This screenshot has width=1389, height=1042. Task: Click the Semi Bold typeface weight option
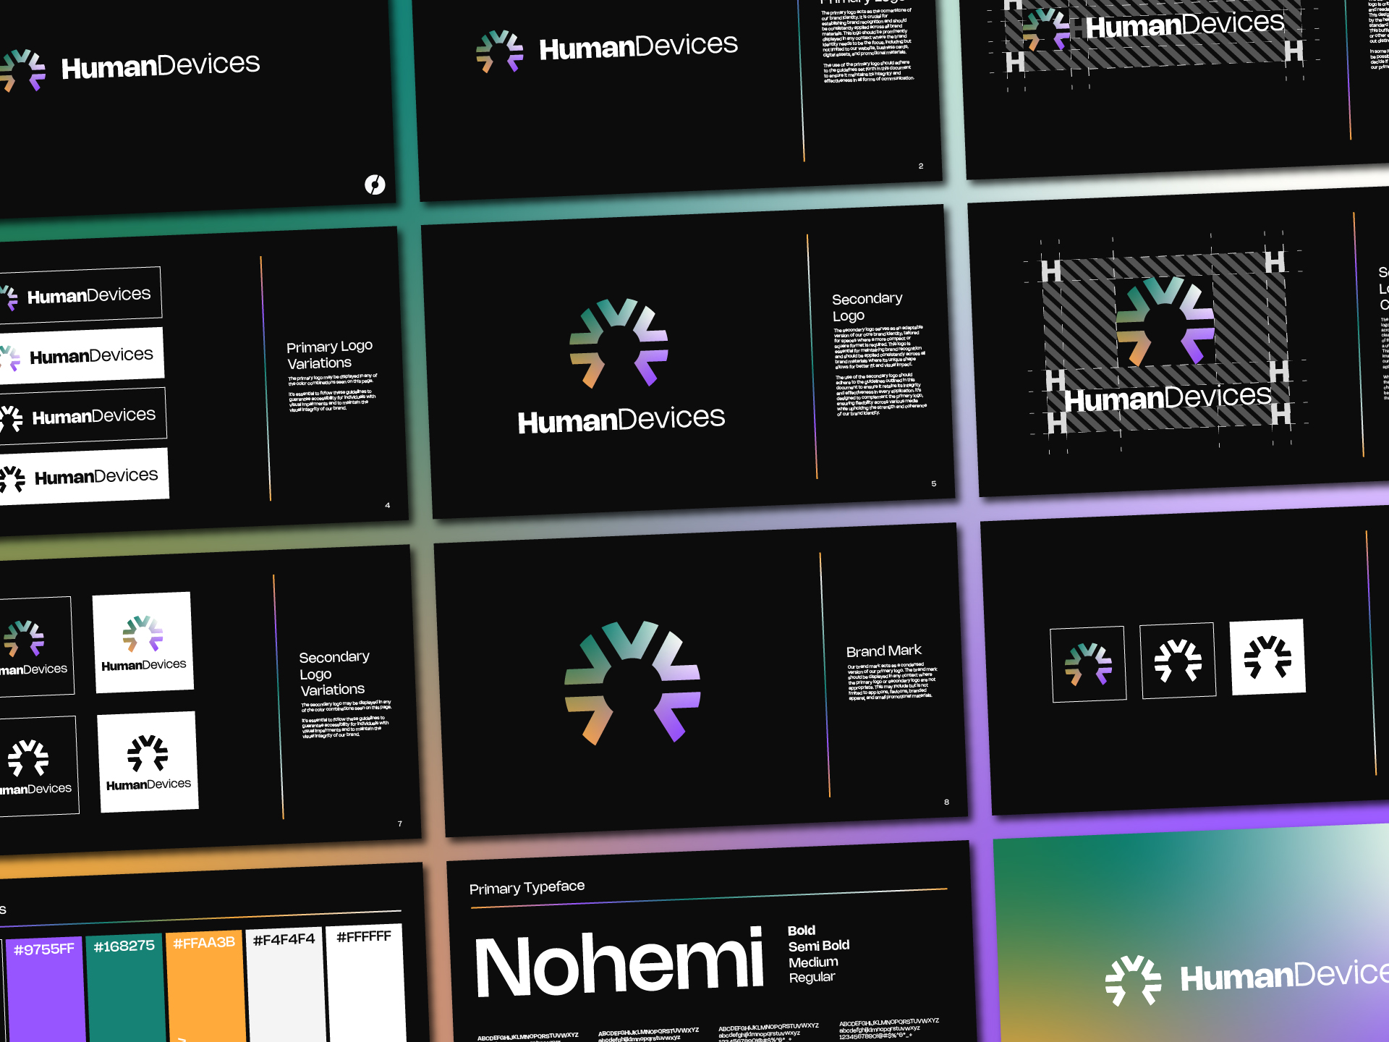[x=817, y=946]
